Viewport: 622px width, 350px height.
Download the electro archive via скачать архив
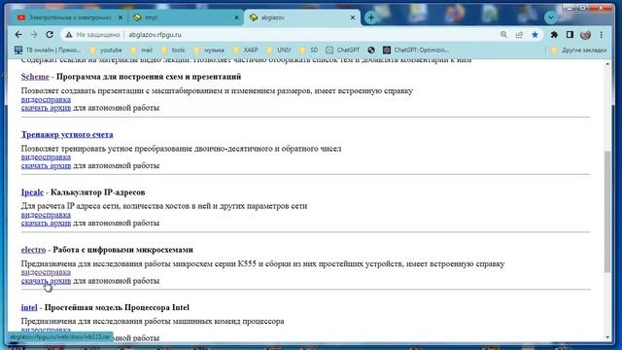pos(46,281)
